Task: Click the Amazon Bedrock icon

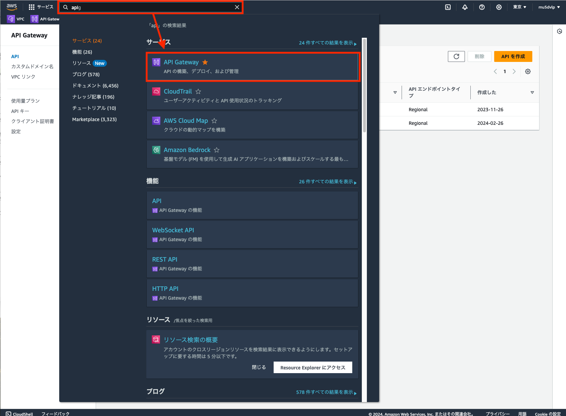Action: pyautogui.click(x=156, y=150)
